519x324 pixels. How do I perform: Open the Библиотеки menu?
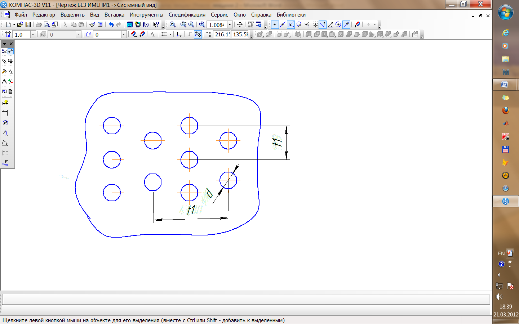(291, 15)
